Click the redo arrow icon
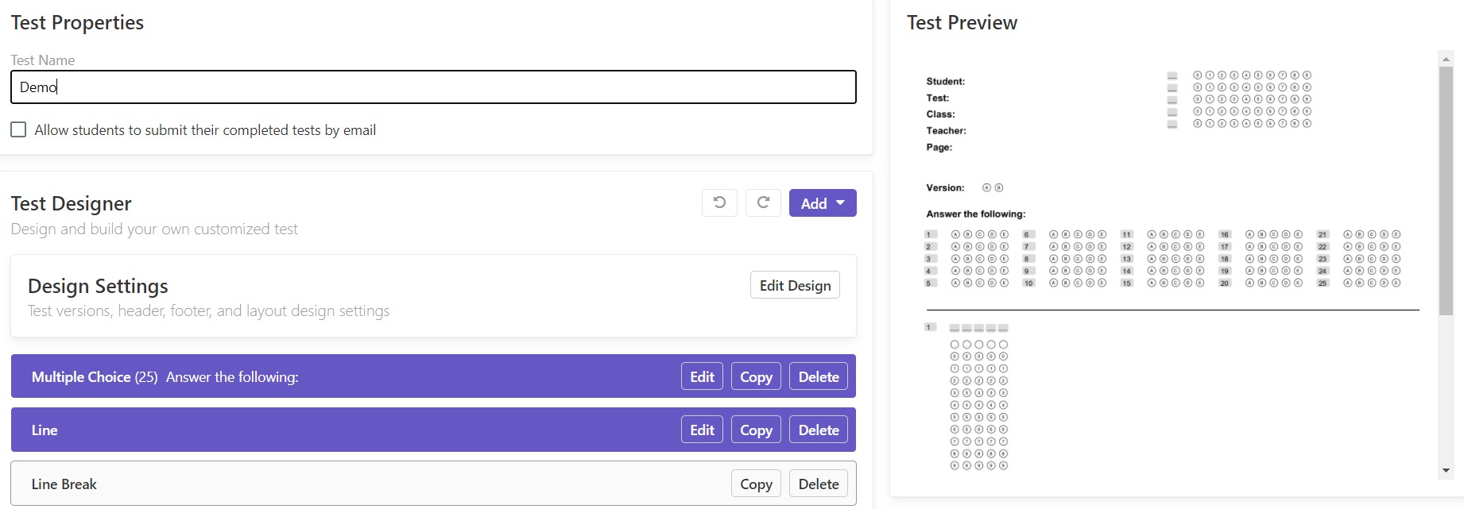The height and width of the screenshot is (509, 1464). click(763, 202)
